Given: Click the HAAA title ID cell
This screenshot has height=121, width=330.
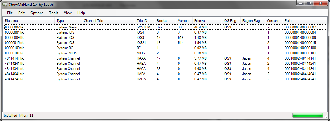Looking at the screenshot, I should (x=141, y=58).
